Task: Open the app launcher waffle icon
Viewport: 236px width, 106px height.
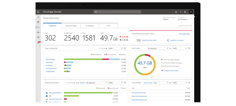Action: click(38, 12)
